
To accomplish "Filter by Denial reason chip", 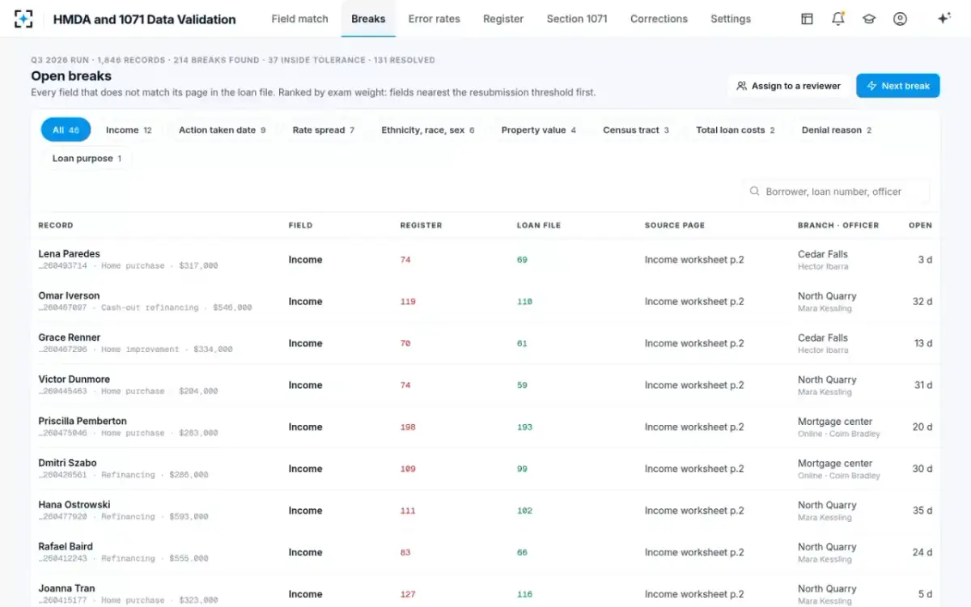I will 837,130.
